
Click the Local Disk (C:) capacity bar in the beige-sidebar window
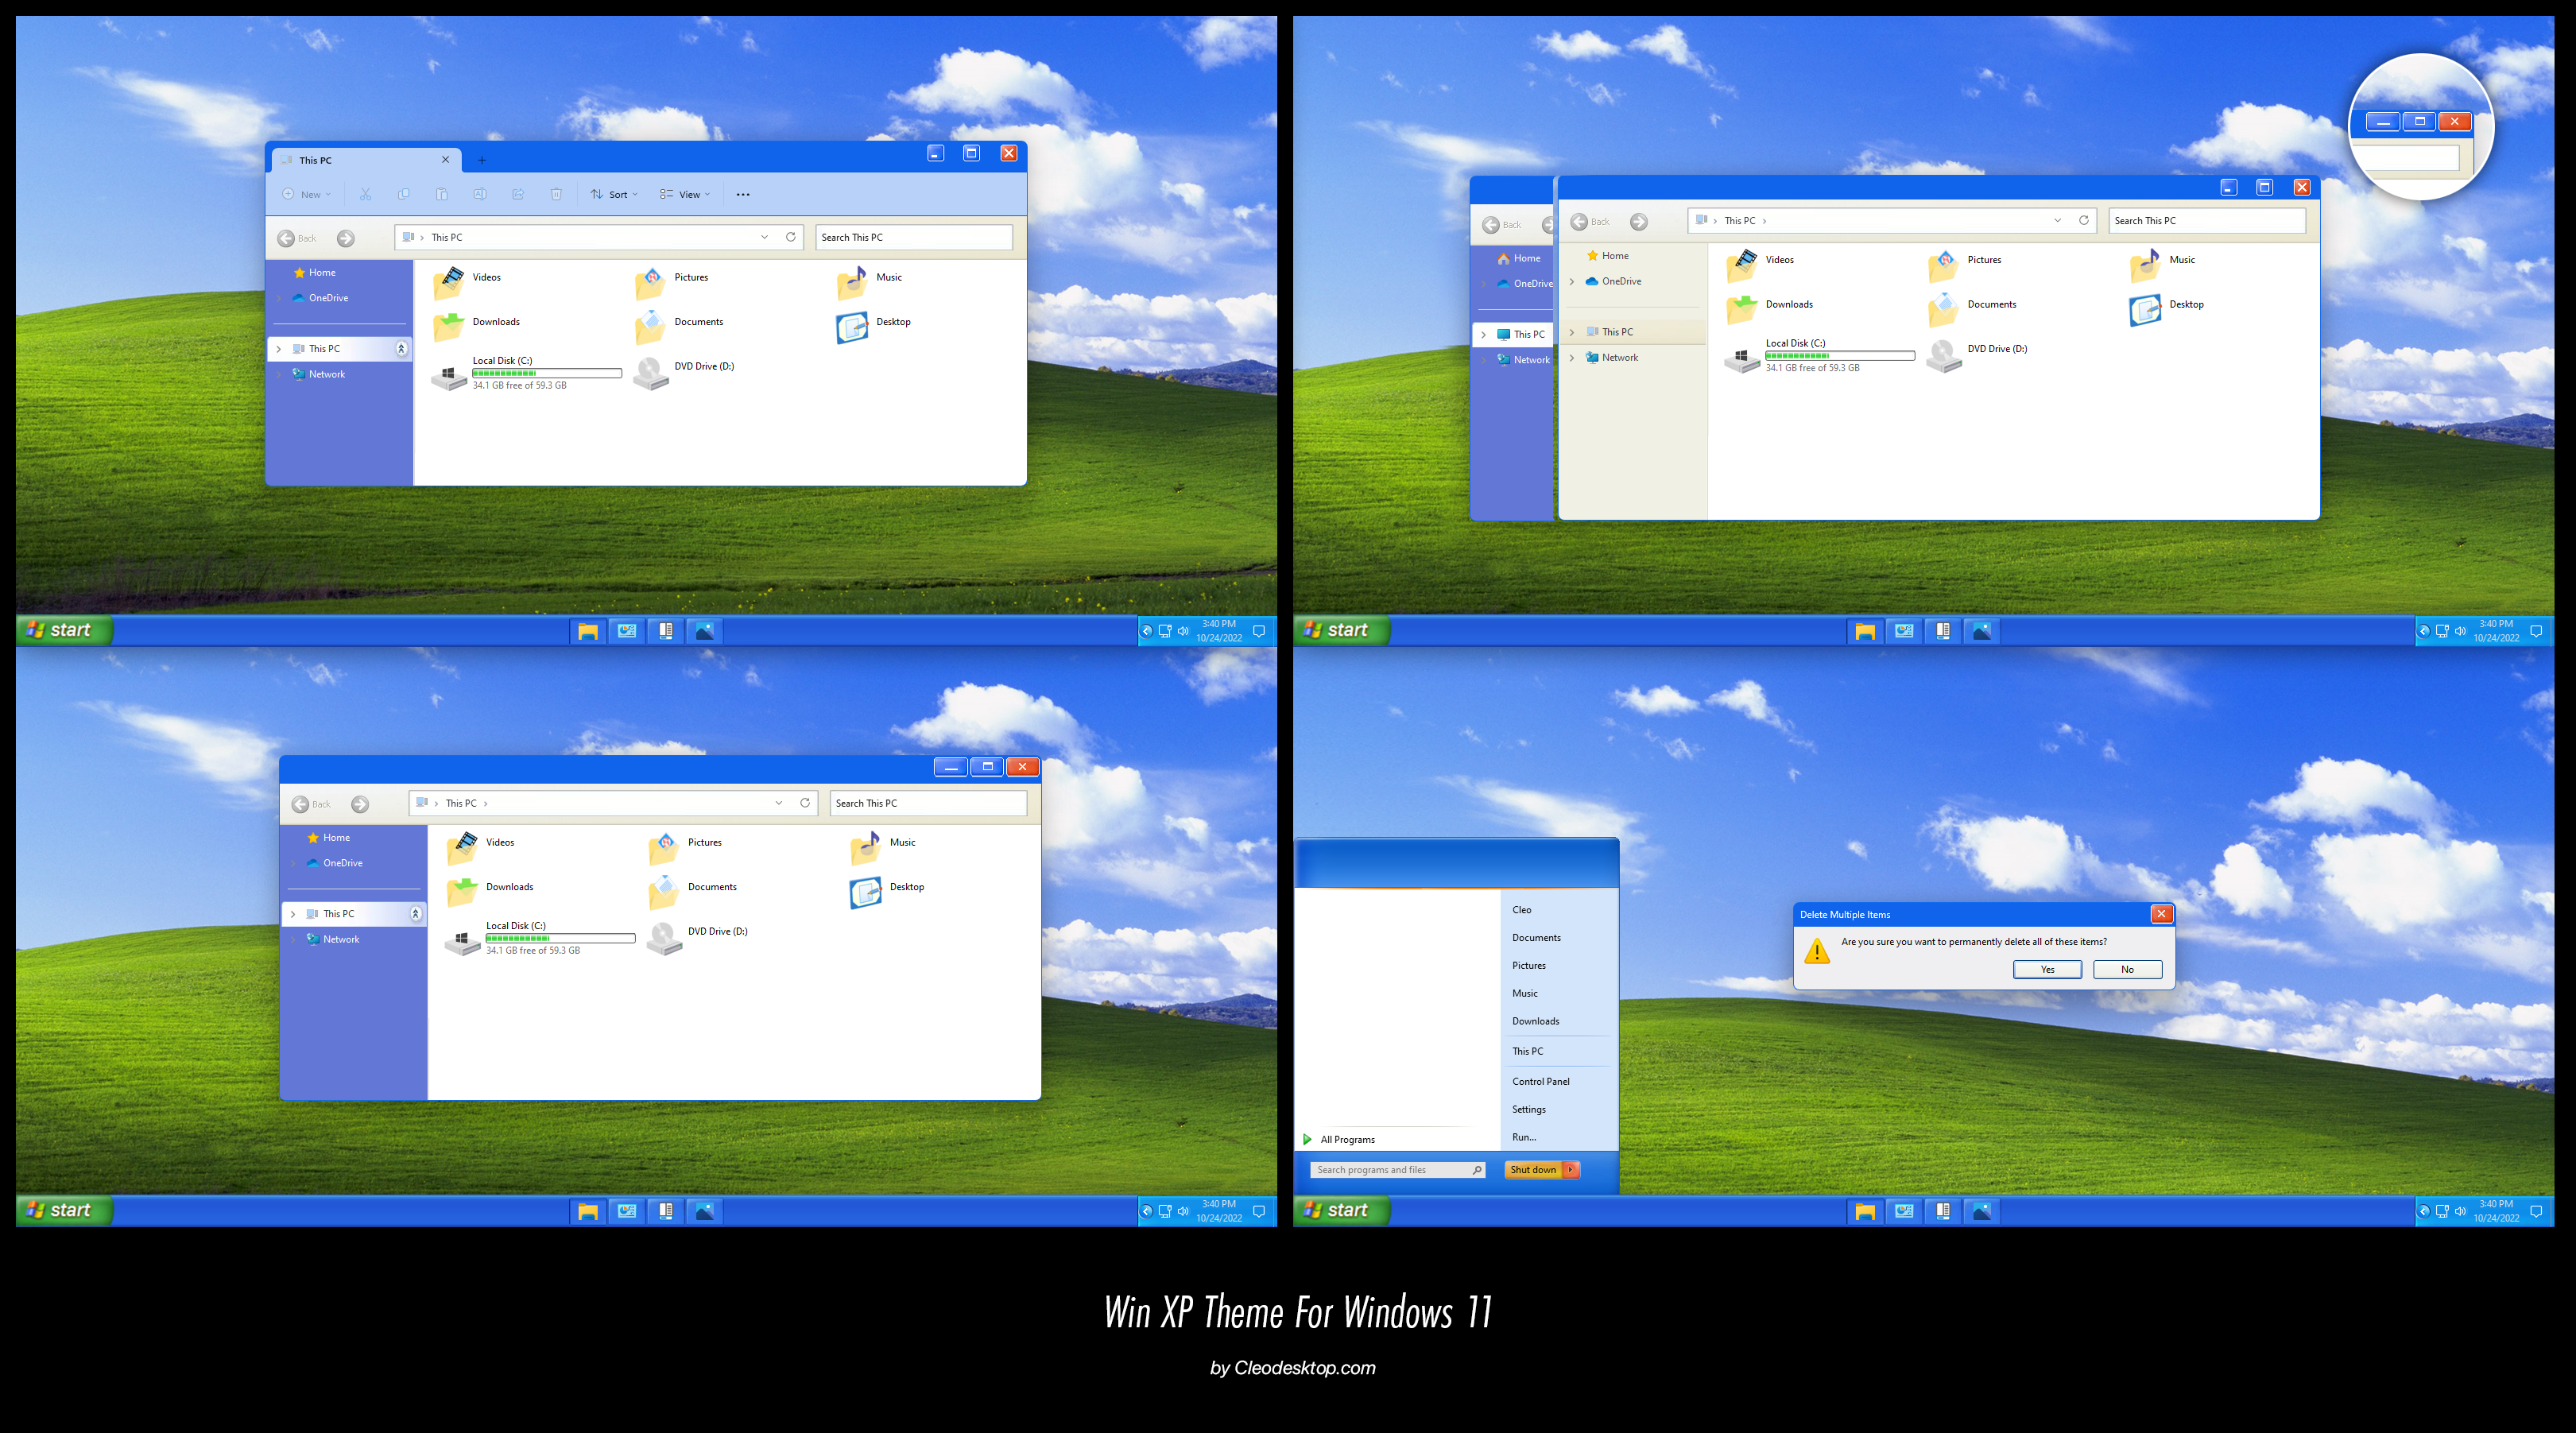(x=1840, y=356)
